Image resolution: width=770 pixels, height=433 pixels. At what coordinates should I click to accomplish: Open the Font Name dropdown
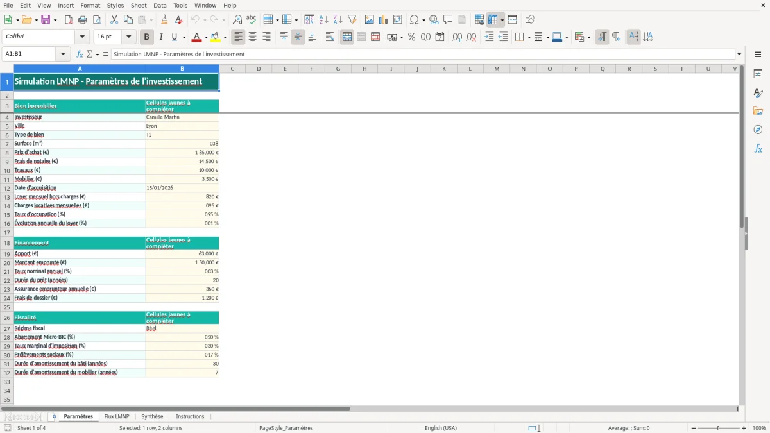82,37
